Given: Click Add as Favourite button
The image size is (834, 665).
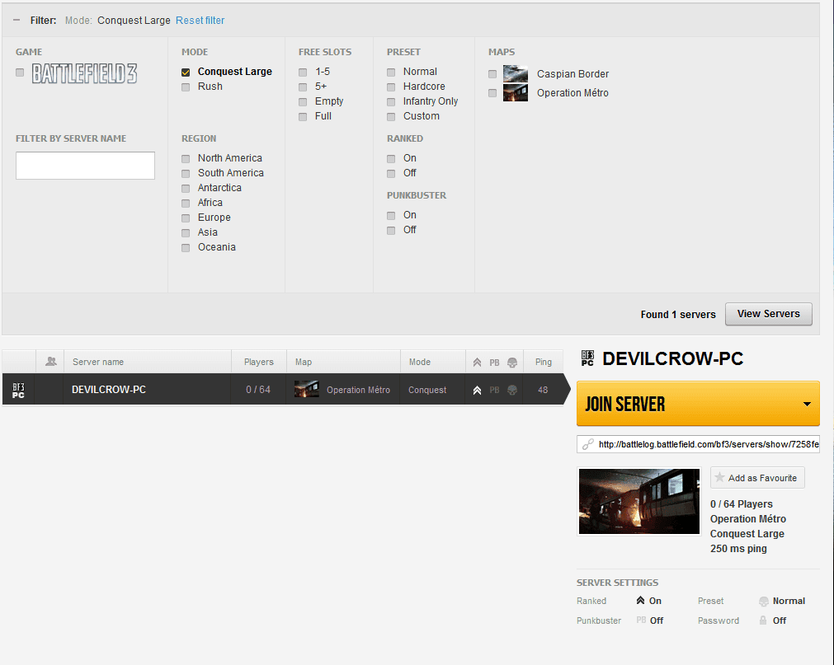Looking at the screenshot, I should (757, 477).
